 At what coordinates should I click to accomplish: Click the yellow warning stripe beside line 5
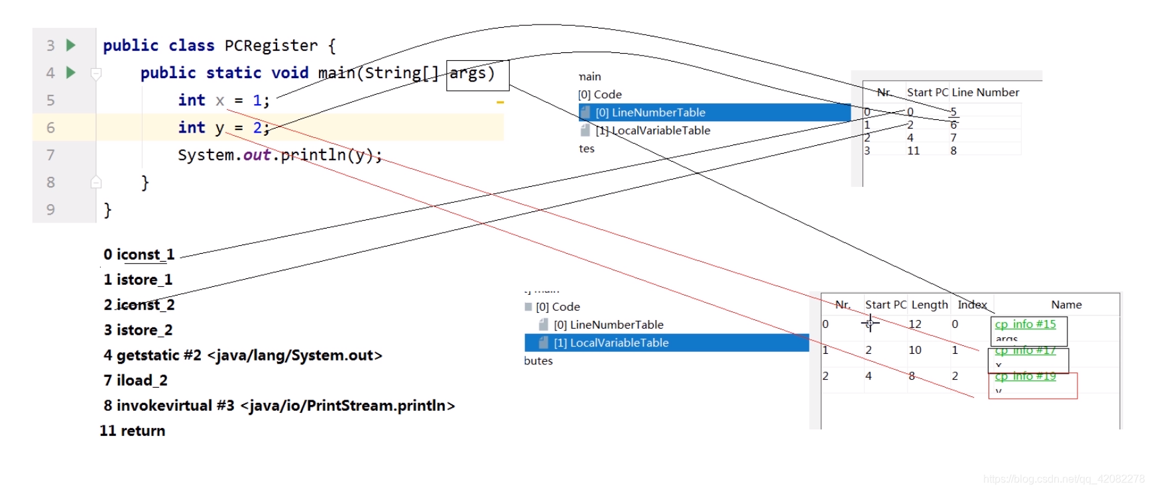click(x=501, y=103)
